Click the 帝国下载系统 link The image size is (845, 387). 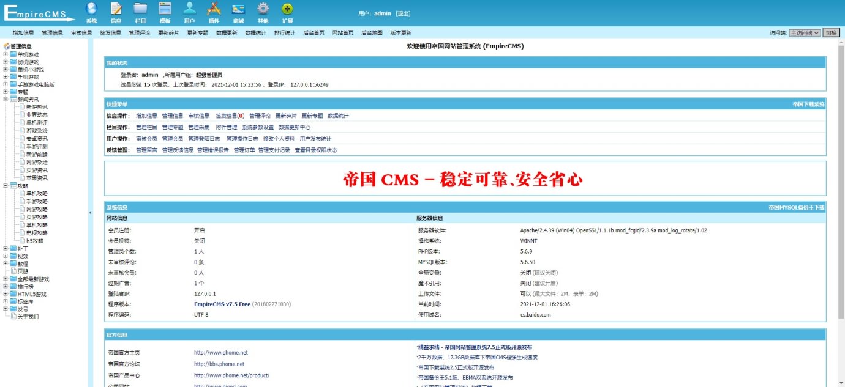point(808,105)
